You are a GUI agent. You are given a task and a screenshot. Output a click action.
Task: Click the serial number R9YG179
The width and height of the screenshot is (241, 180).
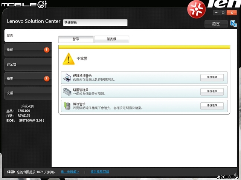tap(24, 115)
